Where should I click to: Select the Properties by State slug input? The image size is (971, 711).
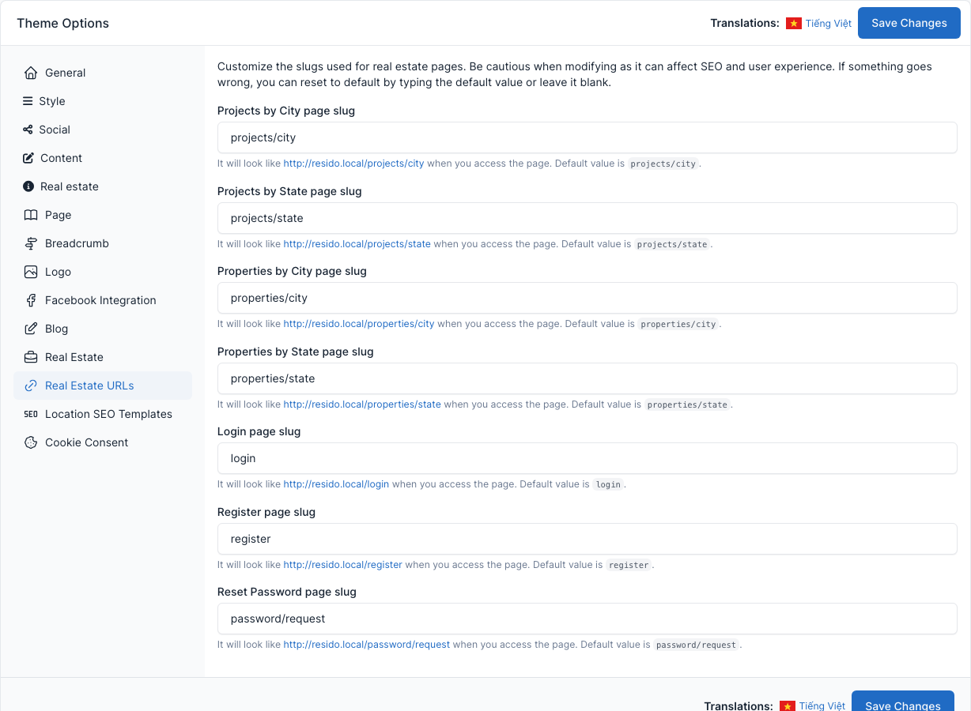[x=588, y=378]
